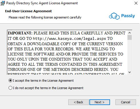140x109 pixels.
Task: Select the do not accept radio button
Action: [x=10, y=88]
